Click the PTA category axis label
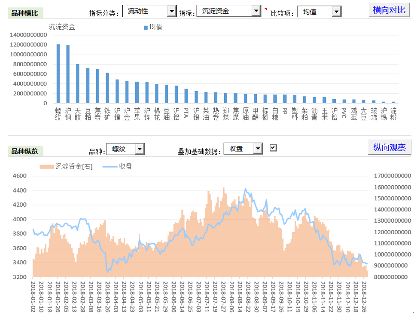414x321 pixels. [186, 113]
